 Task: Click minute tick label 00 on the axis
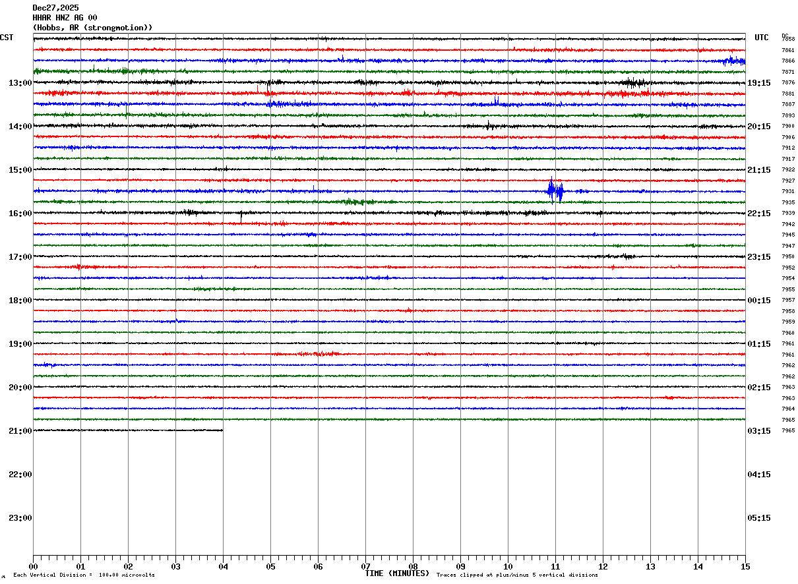pos(34,567)
